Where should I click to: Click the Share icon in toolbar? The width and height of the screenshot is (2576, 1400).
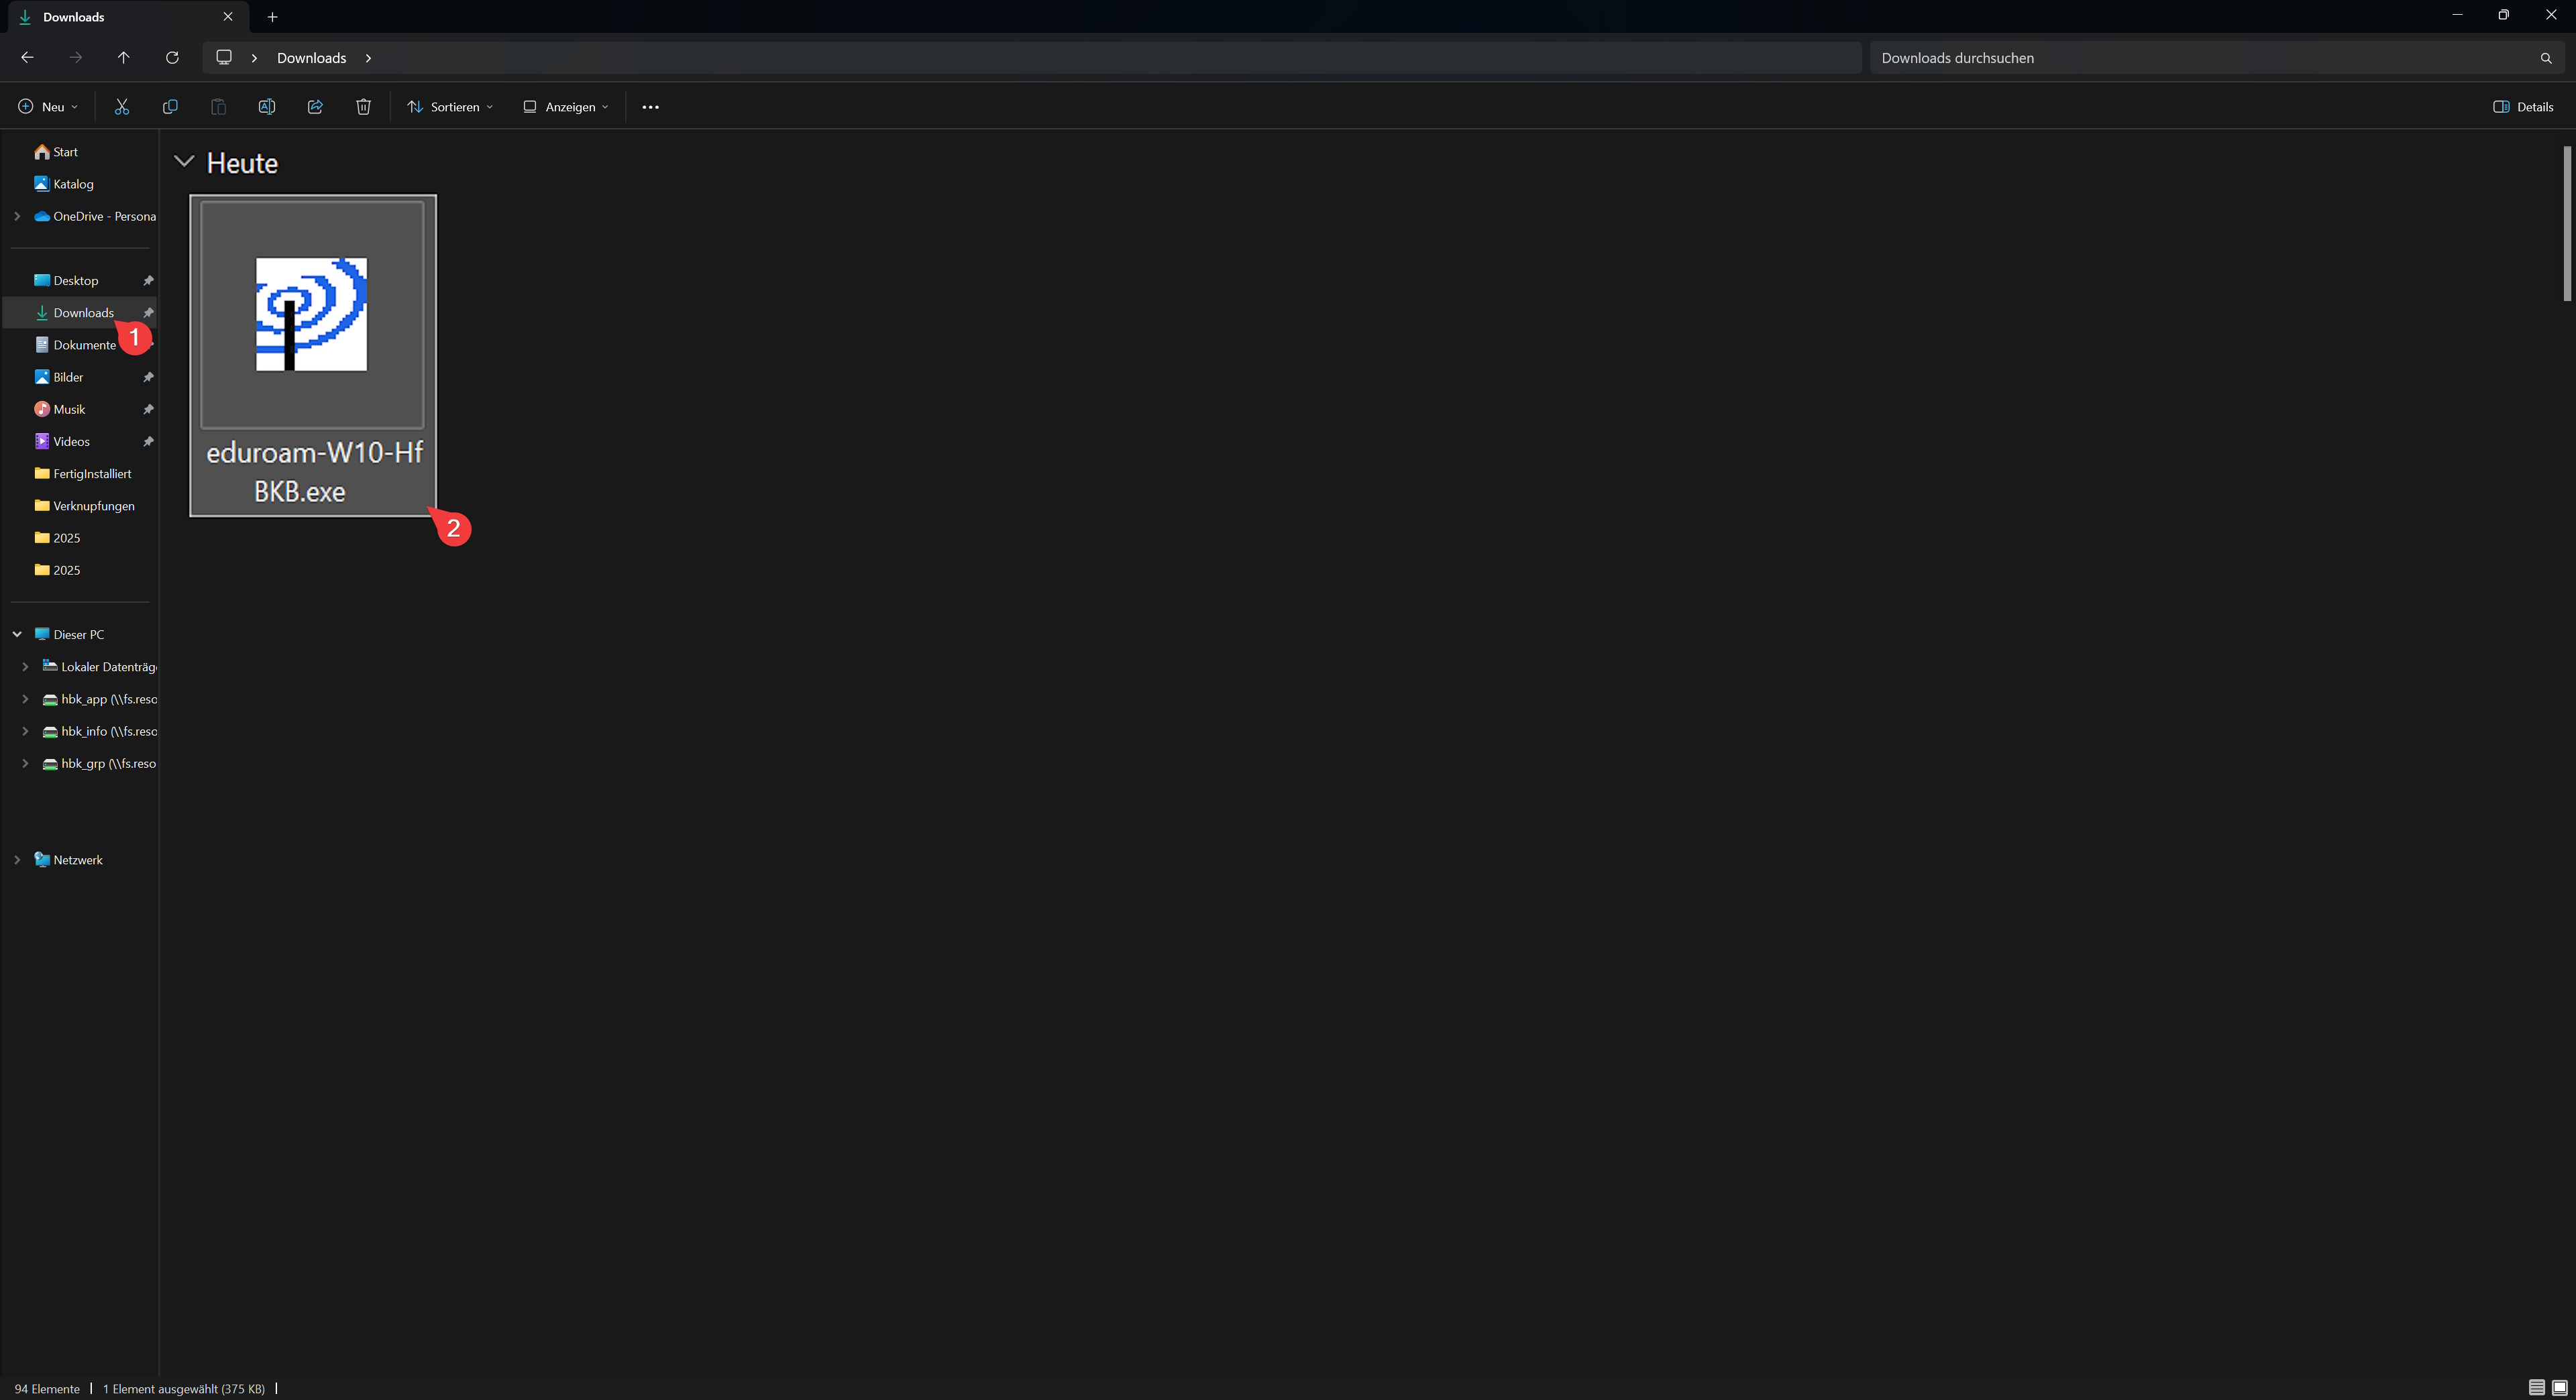(315, 107)
